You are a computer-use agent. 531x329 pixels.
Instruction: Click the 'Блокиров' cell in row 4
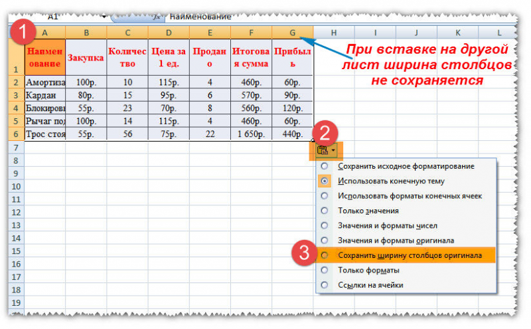[45, 108]
